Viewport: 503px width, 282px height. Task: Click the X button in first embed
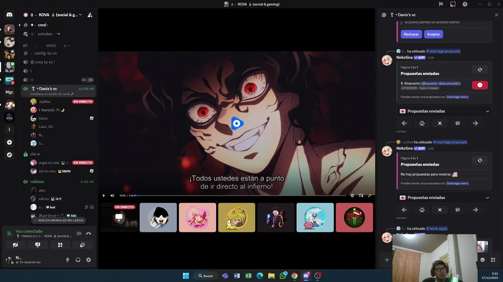(440, 123)
